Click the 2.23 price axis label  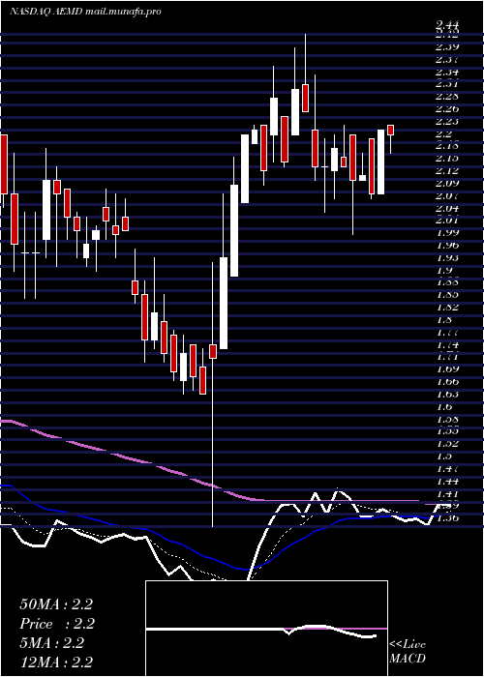(x=447, y=121)
